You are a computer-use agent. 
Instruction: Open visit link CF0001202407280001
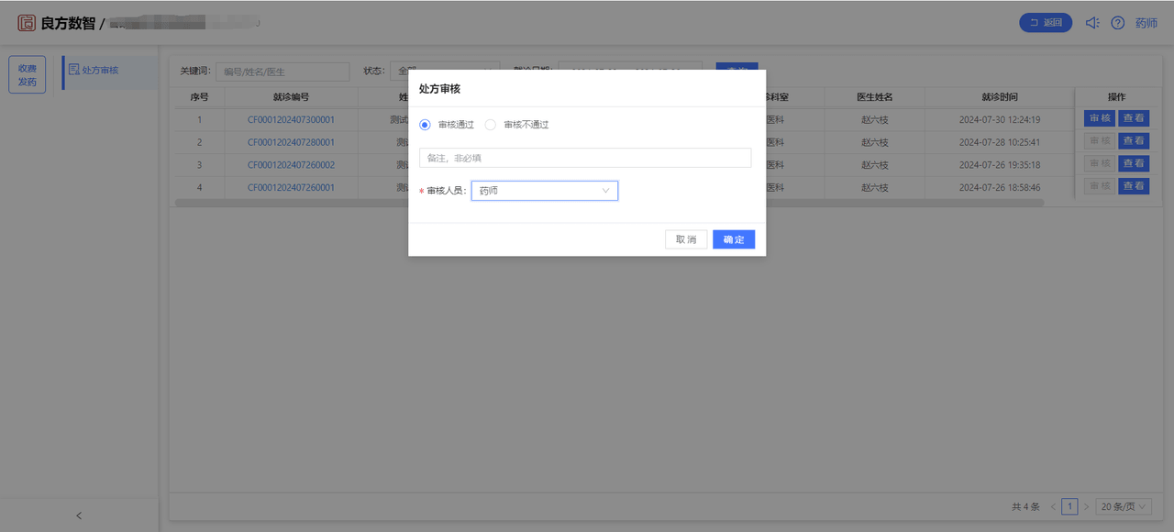click(x=291, y=142)
